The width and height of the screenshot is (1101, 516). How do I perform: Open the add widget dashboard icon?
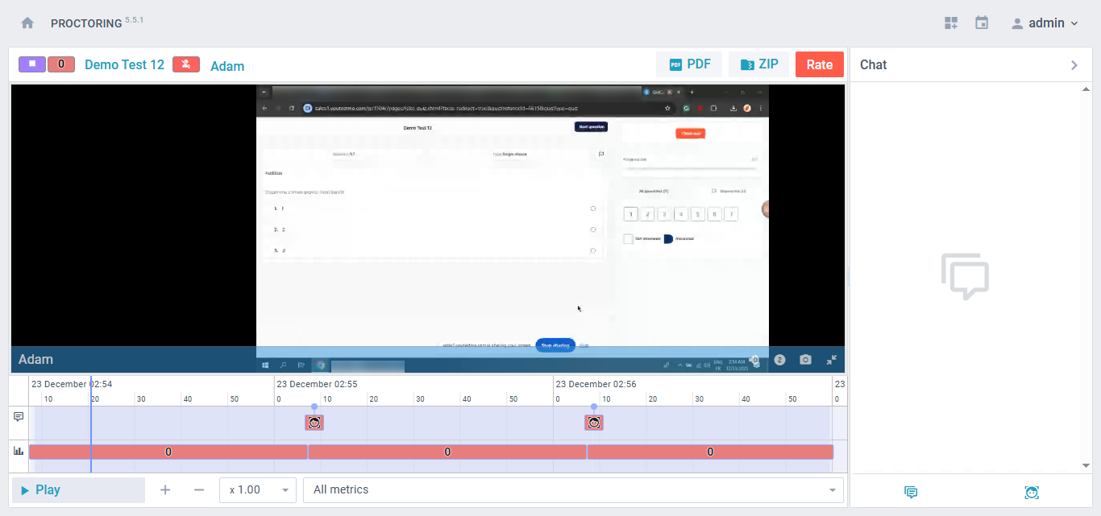point(951,23)
